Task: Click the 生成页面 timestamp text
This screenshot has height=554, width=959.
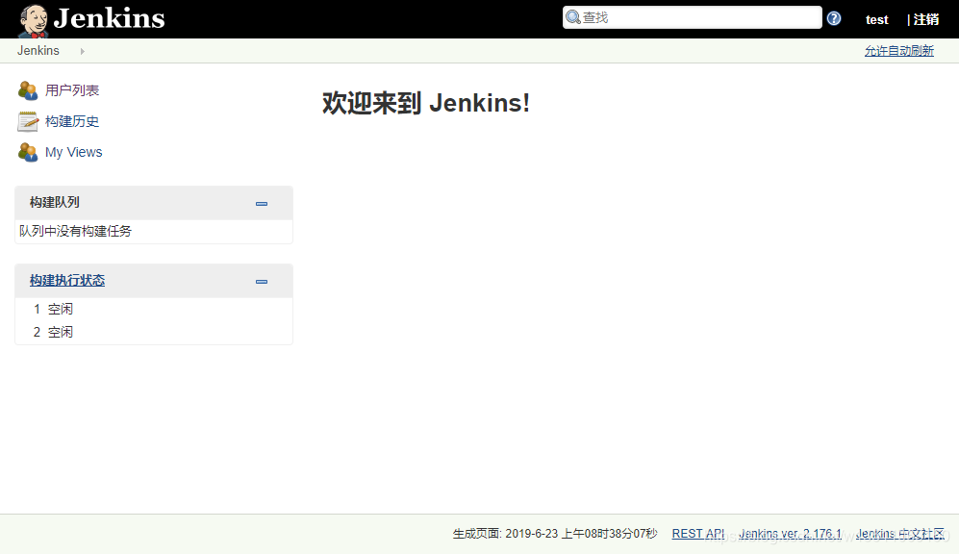Action: coord(555,534)
